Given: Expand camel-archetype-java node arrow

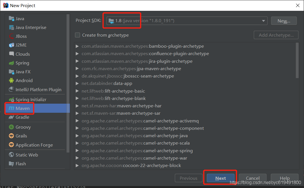Looking at the screenshot, I should click(77, 136).
